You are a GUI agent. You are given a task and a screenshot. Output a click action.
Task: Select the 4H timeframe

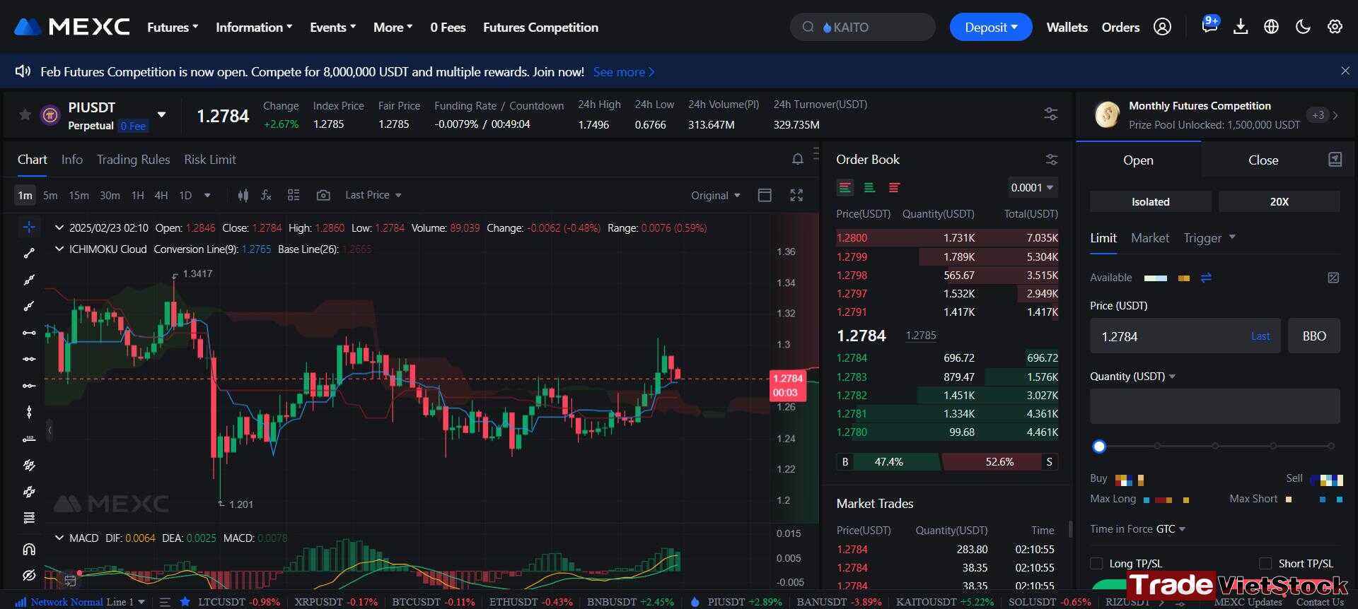[161, 195]
